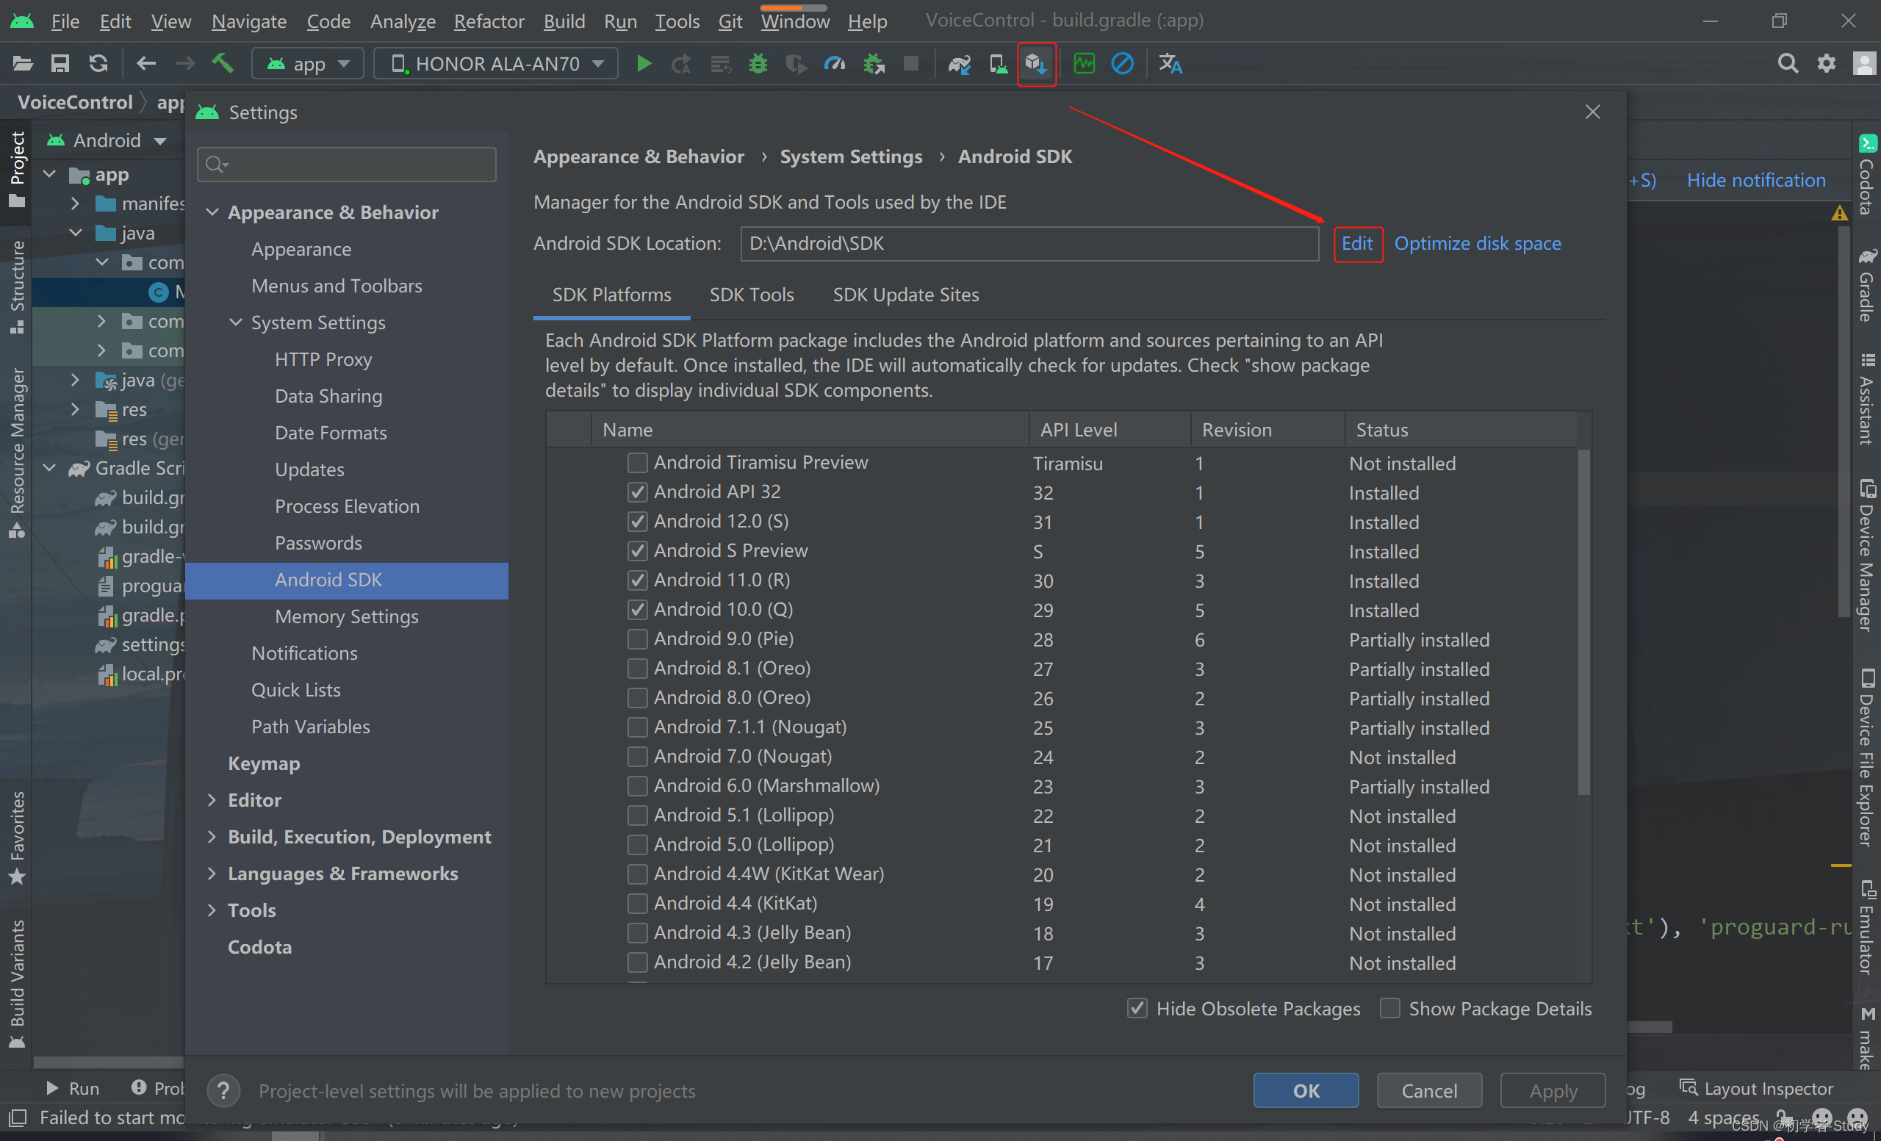
Task: Toggle Android API 32 checkbox on
Action: coord(637,491)
